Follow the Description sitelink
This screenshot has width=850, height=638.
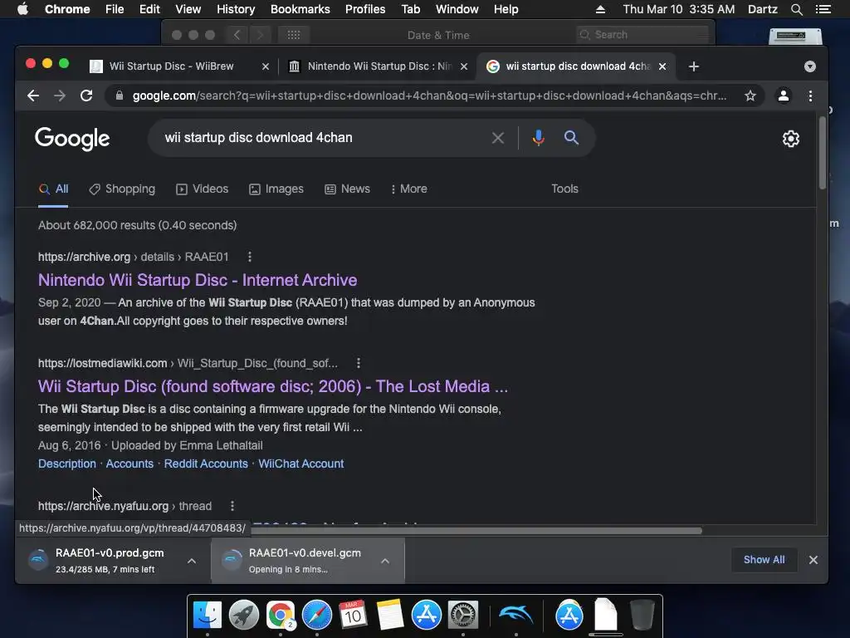(66, 464)
